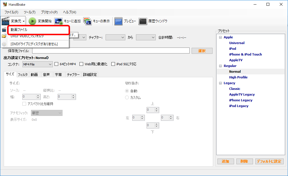Select the 自動 crop radio button

click(x=127, y=91)
